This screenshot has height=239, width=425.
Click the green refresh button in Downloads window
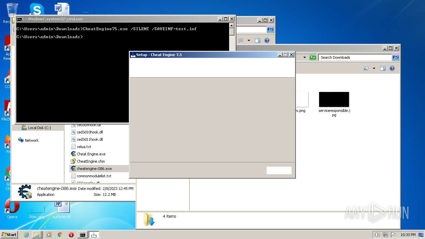point(312,57)
